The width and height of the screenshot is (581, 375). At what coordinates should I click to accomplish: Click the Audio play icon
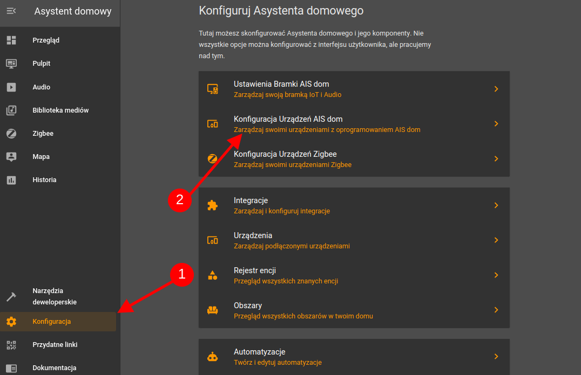click(11, 87)
